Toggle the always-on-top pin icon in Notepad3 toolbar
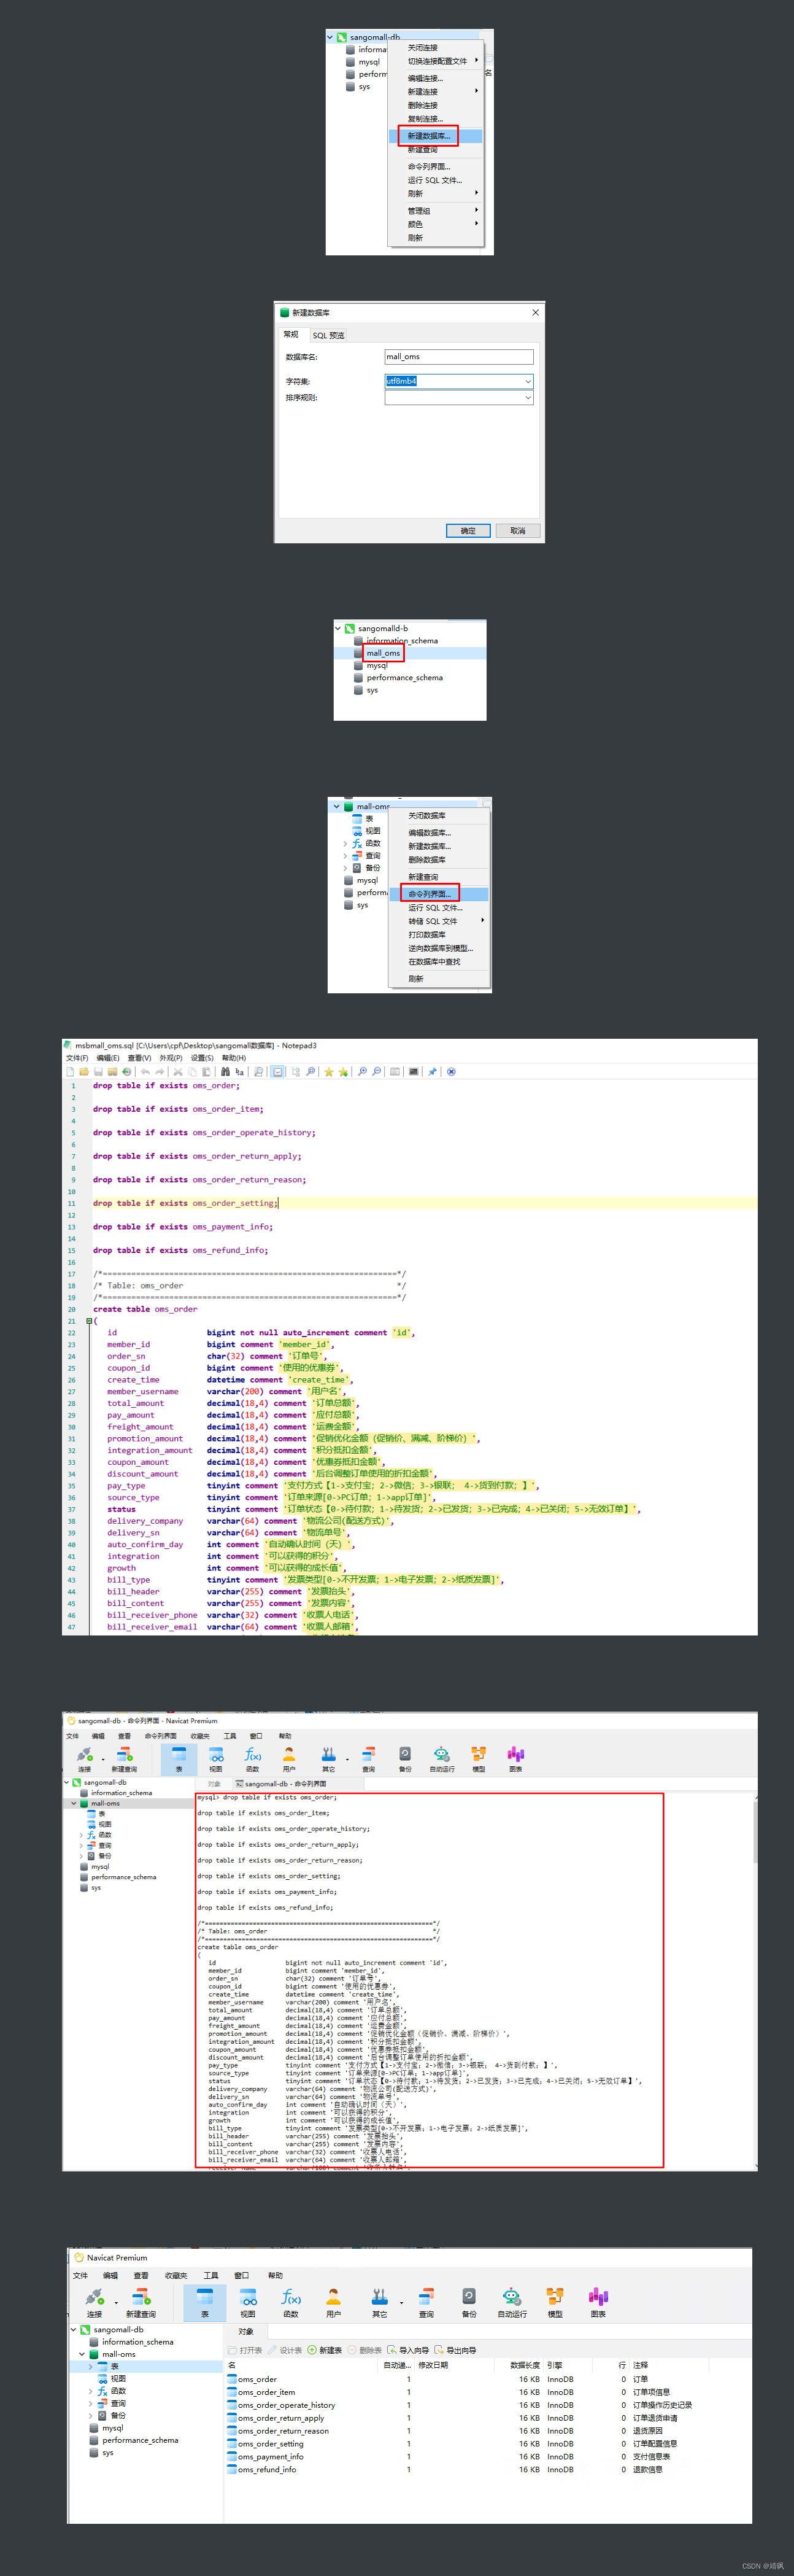The height and width of the screenshot is (2576, 794). [x=432, y=1071]
